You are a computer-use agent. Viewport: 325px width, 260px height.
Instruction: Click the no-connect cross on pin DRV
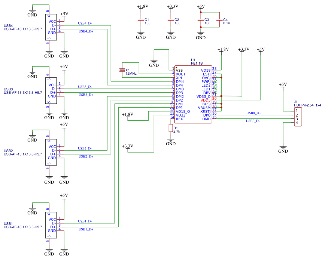[216, 92]
